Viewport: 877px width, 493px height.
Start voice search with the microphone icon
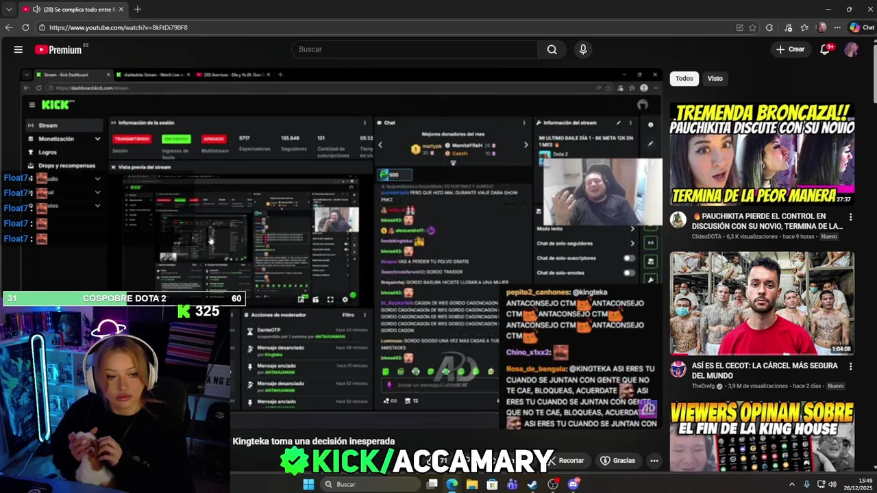click(x=583, y=49)
